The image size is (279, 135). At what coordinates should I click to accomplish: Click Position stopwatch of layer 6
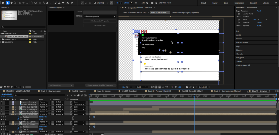click(18, 117)
